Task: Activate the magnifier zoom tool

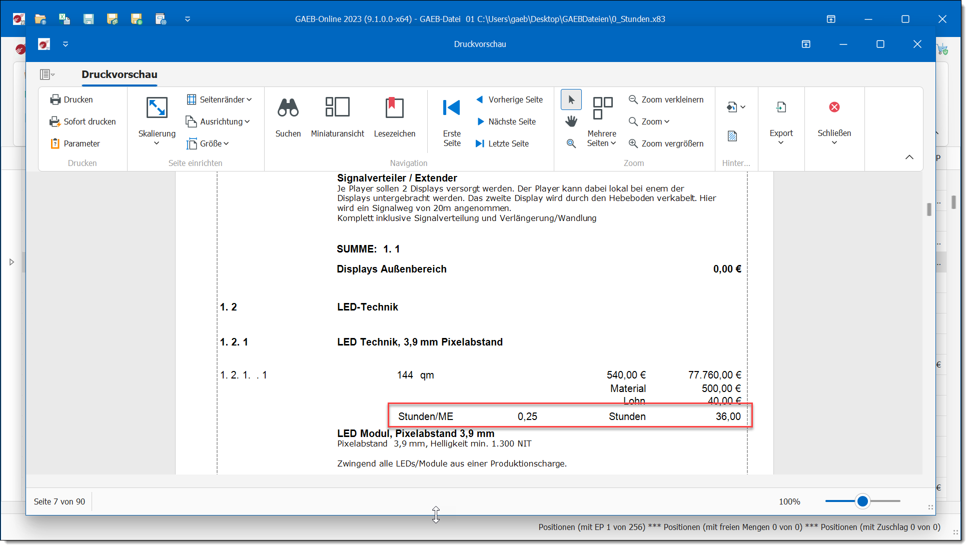Action: point(571,143)
